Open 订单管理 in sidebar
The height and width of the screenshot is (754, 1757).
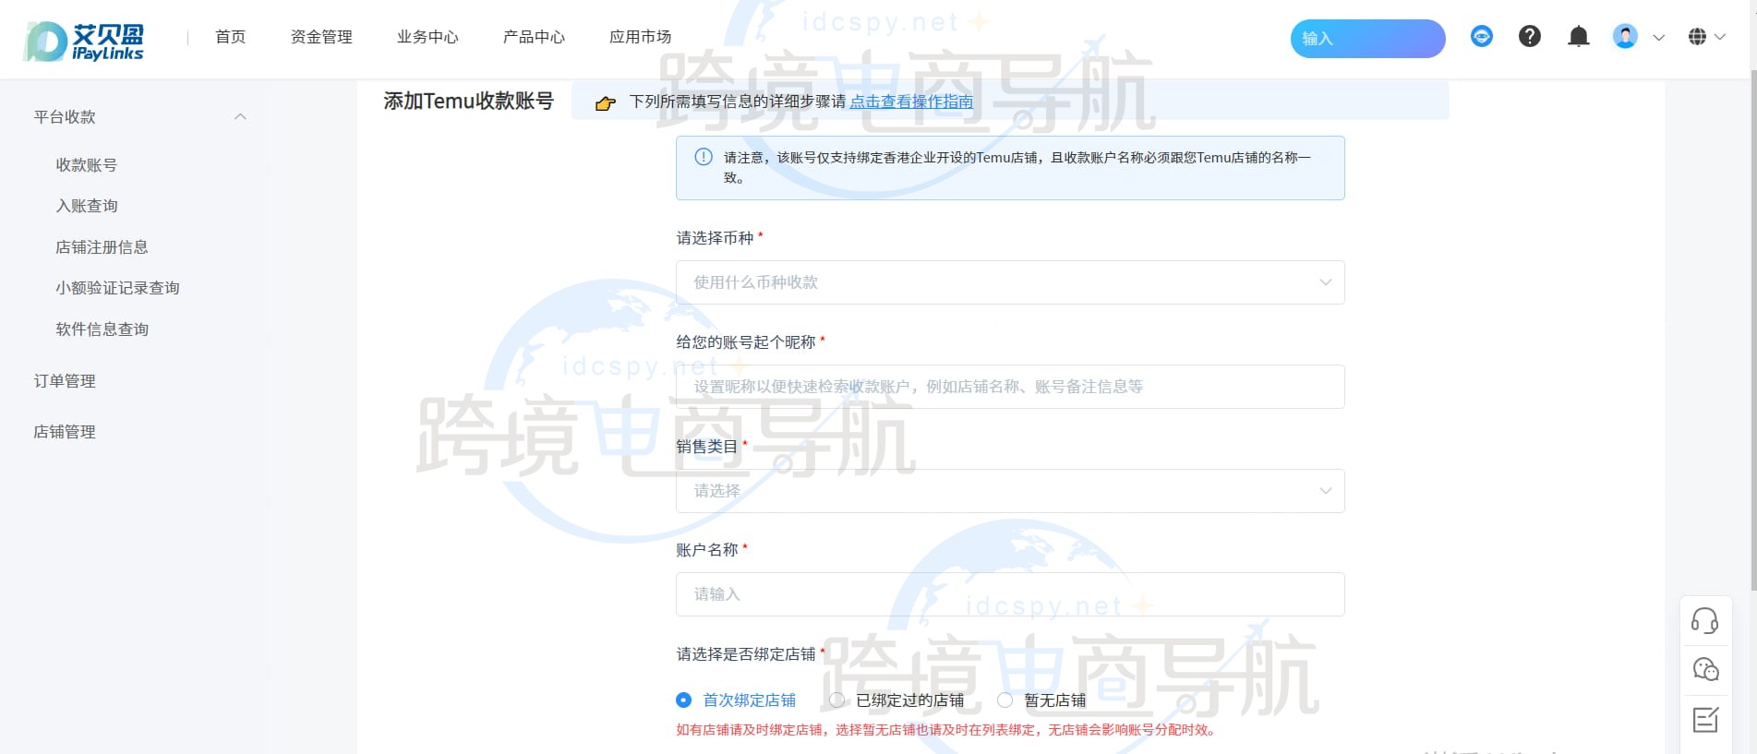click(65, 381)
